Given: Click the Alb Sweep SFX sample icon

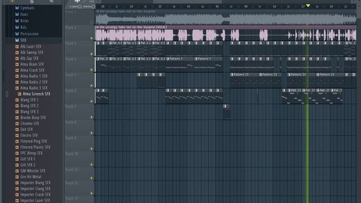Looking at the screenshot, I should pyautogui.click(x=17, y=52).
